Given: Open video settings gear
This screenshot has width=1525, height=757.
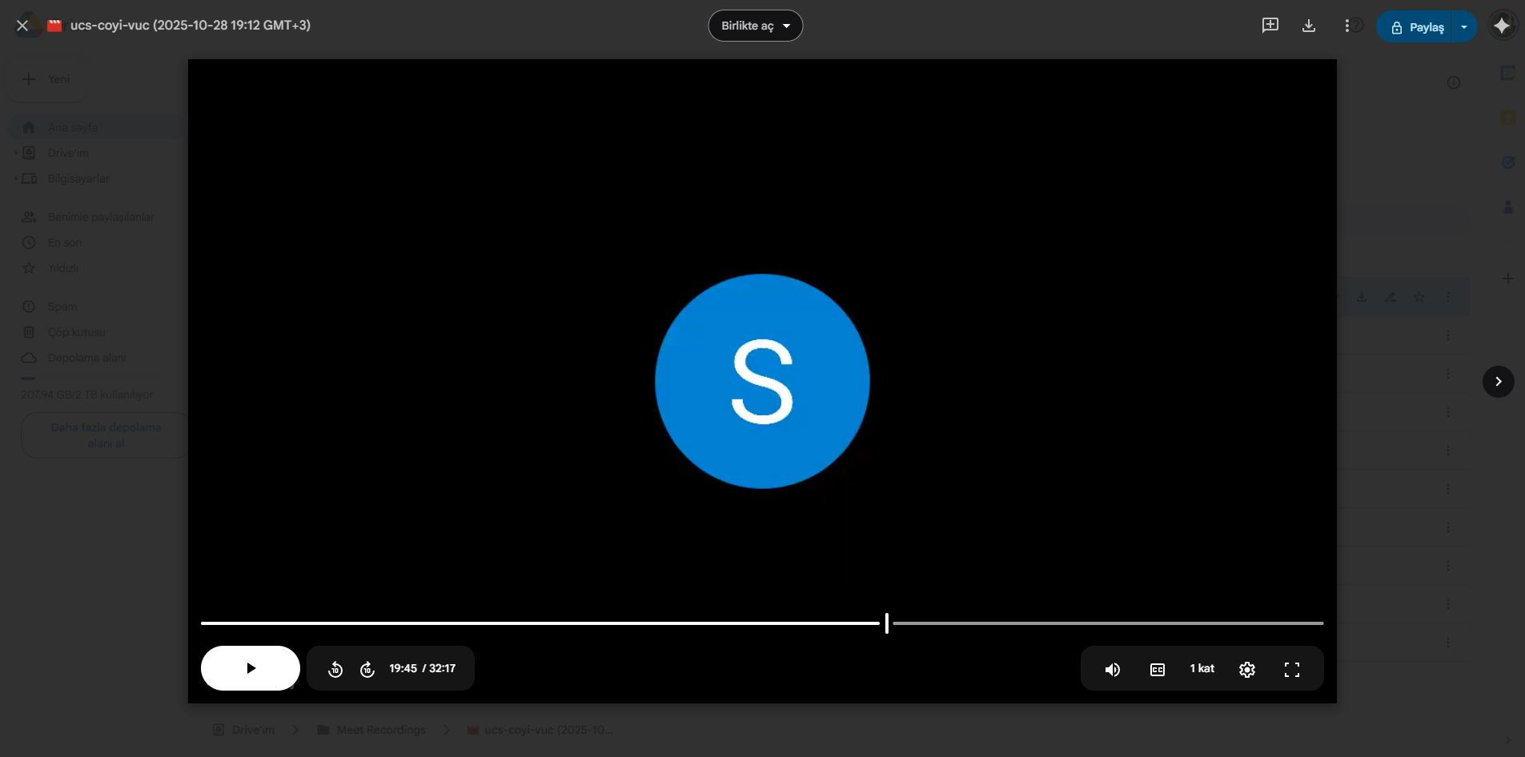Looking at the screenshot, I should (1246, 670).
